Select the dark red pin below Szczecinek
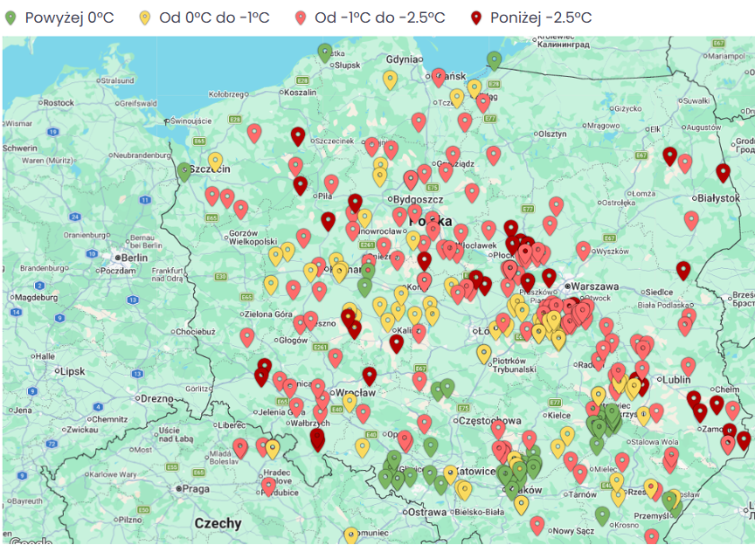755x545 pixels. tap(298, 136)
